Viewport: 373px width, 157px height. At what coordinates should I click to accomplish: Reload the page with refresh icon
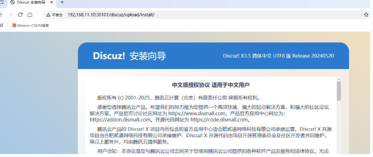(20, 15)
